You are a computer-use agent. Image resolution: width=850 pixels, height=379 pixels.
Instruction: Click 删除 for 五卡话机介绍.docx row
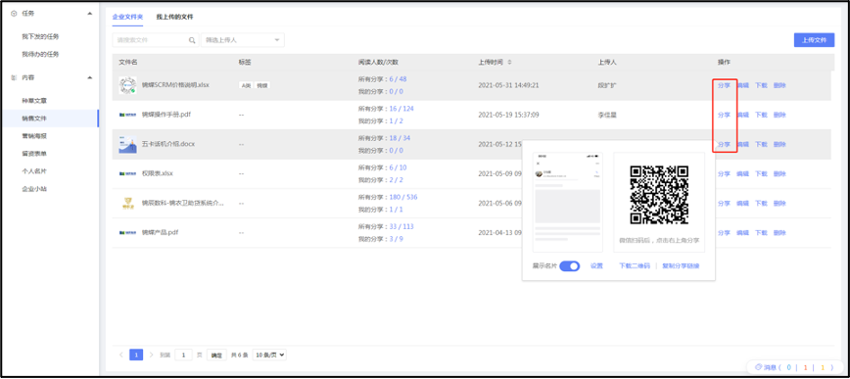[x=779, y=144]
